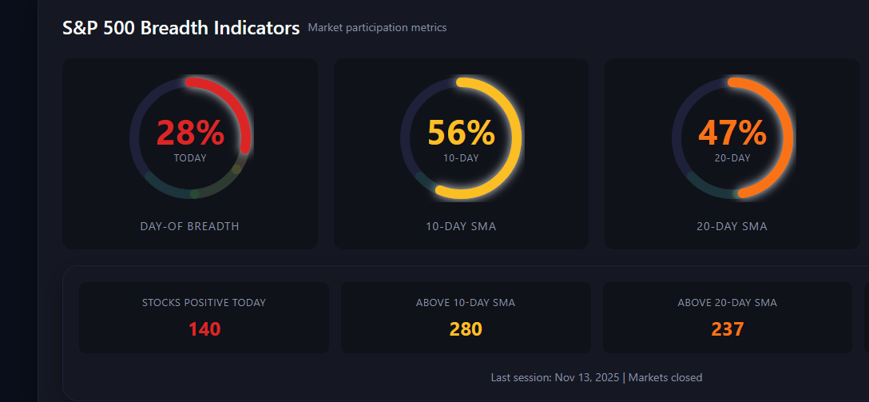The image size is (869, 402).
Task: Click the orange 237 stocks count
Action: pyautogui.click(x=727, y=329)
